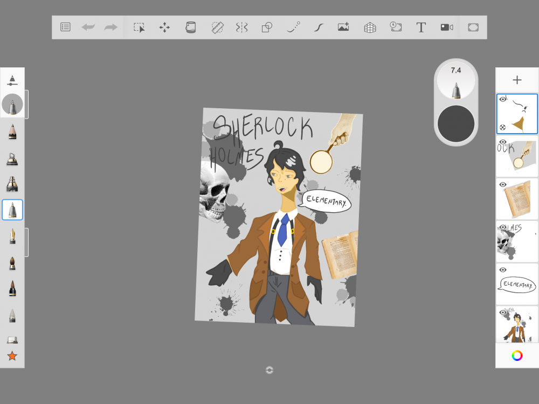Tap the dark grey color puck
The height and width of the screenshot is (404, 539).
456,124
